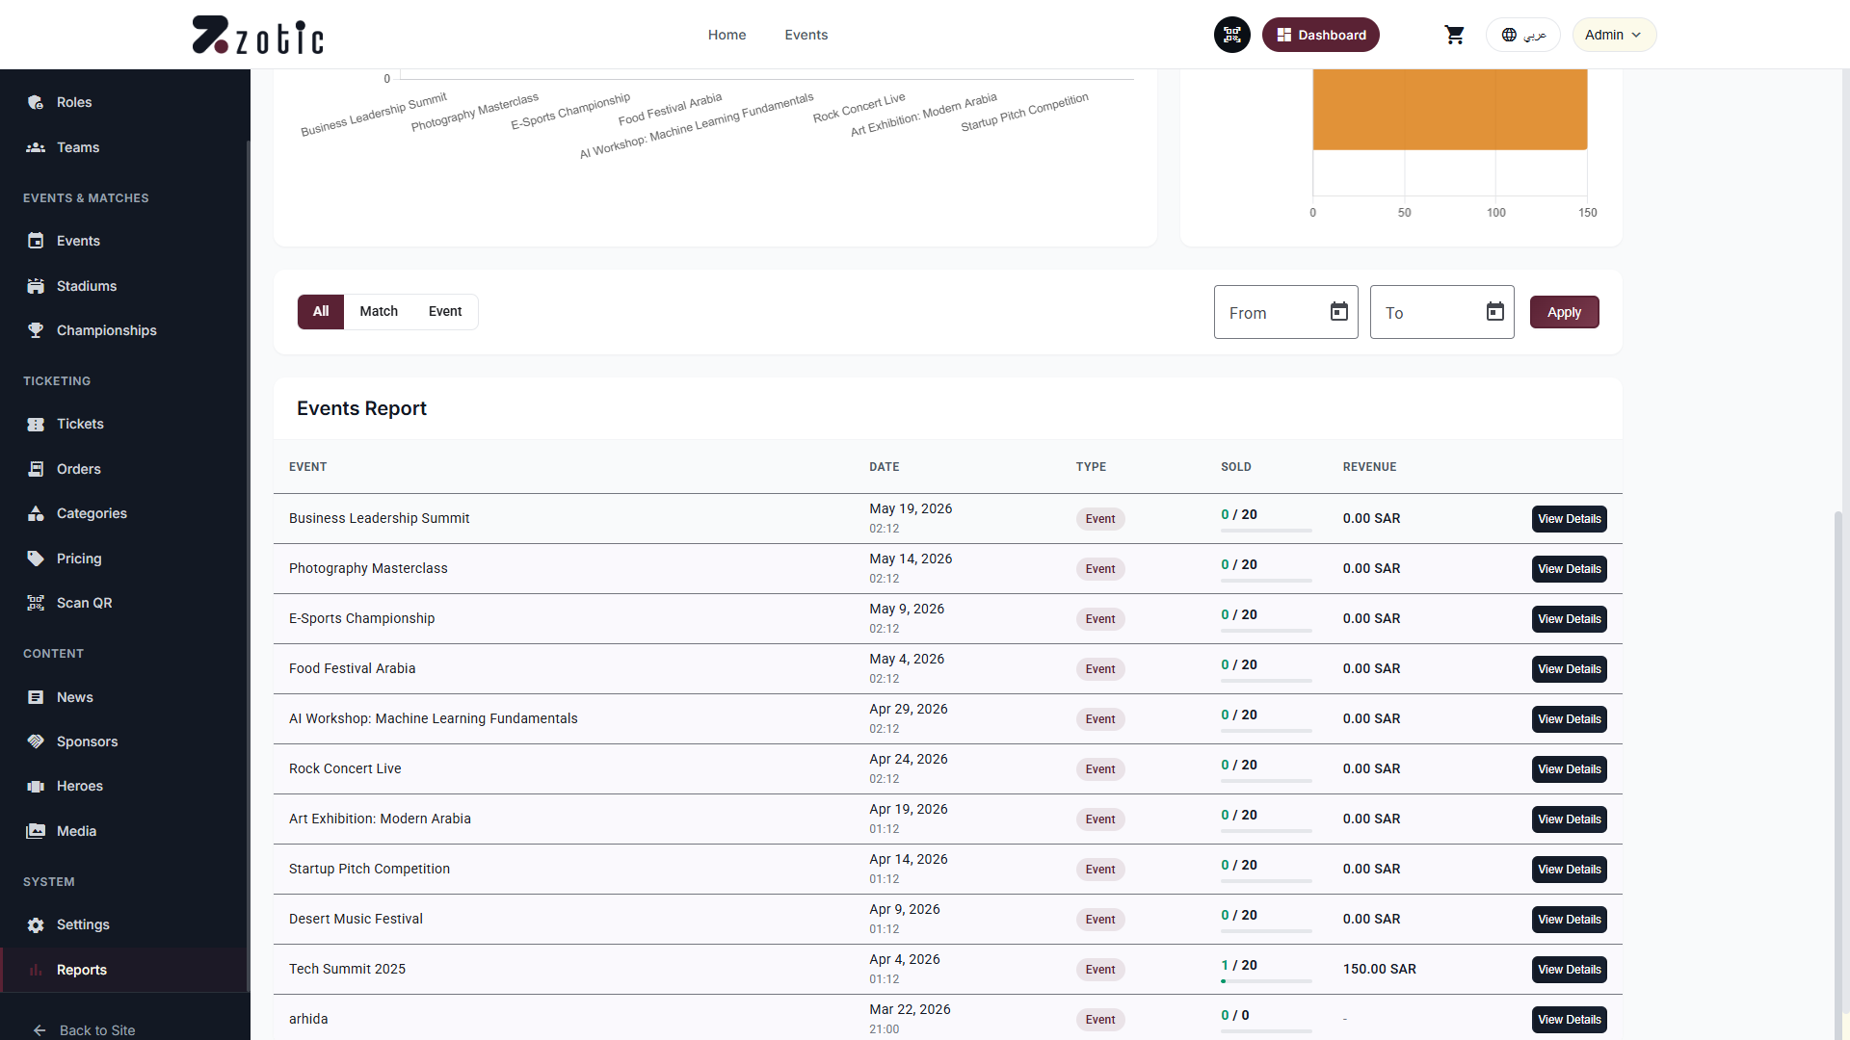1850x1040 pixels.
Task: Open the Events top navigation item
Action: 806,35
